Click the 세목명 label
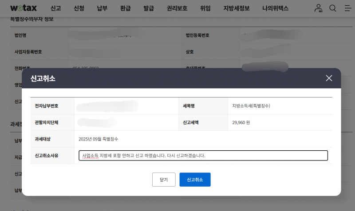 coord(189,106)
